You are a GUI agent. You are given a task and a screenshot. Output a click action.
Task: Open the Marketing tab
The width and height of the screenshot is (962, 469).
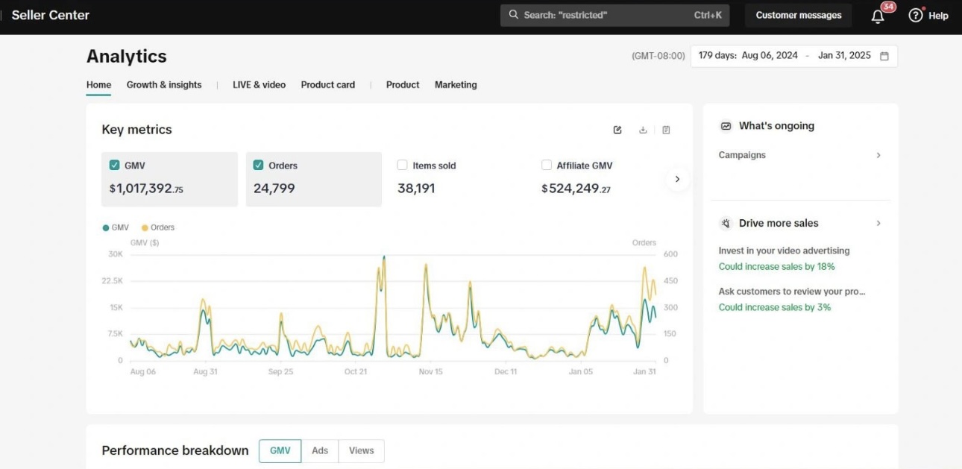tap(456, 85)
